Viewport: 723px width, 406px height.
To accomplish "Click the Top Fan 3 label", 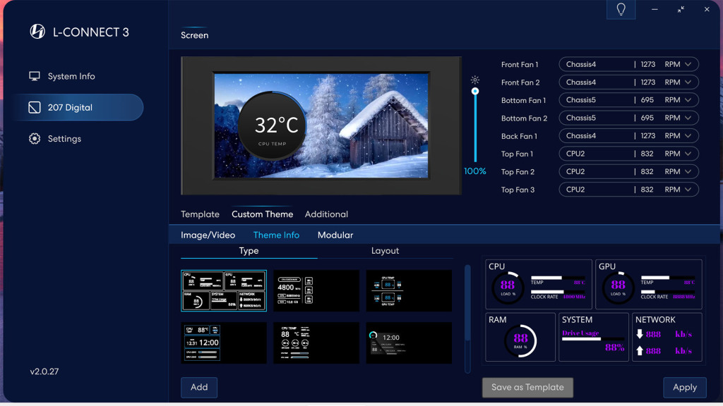I will pyautogui.click(x=518, y=190).
